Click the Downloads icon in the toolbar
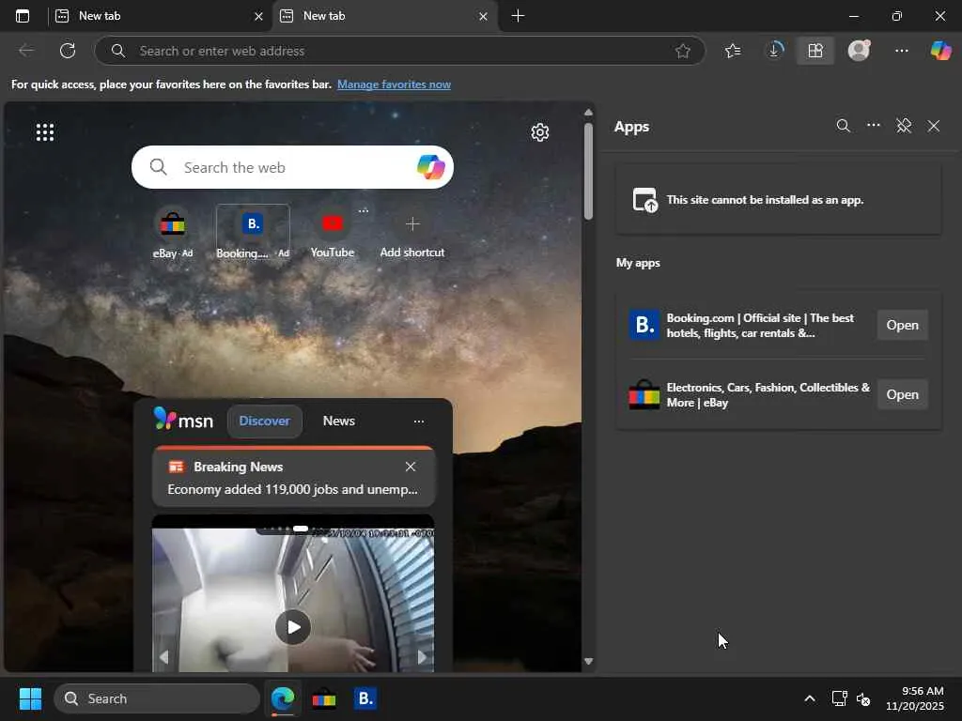Screen dimensions: 962x721 (x=774, y=51)
